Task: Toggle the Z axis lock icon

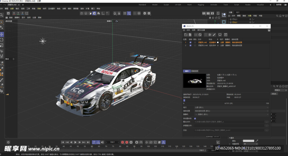Action: coord(22,13)
